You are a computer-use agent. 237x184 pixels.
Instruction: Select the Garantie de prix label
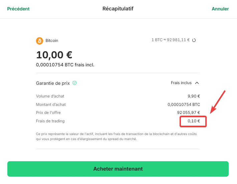coord(53,83)
